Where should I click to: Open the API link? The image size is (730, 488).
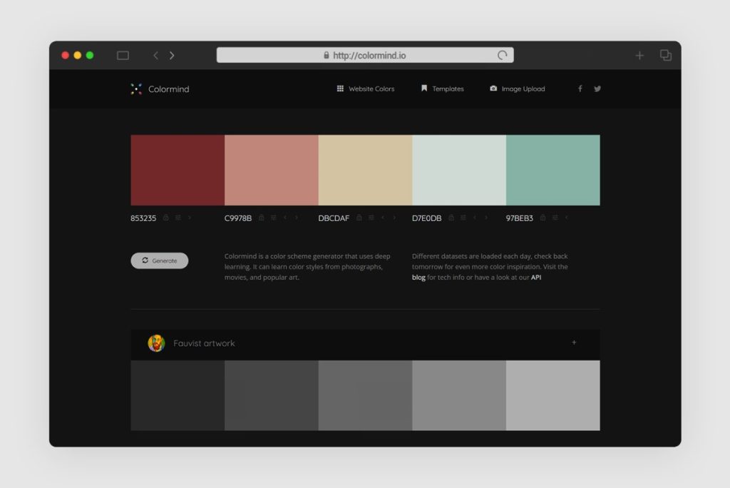click(x=536, y=278)
